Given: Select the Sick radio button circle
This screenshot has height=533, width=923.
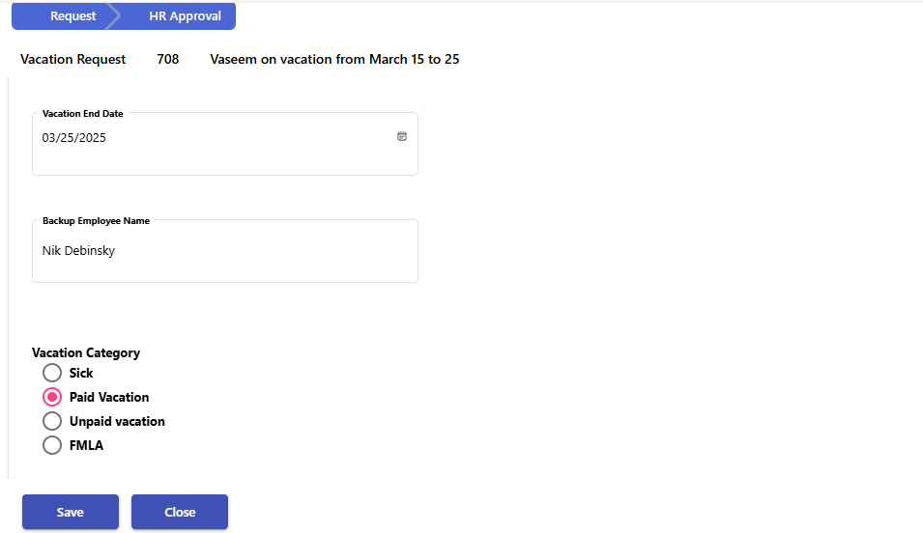Looking at the screenshot, I should pyautogui.click(x=52, y=373).
